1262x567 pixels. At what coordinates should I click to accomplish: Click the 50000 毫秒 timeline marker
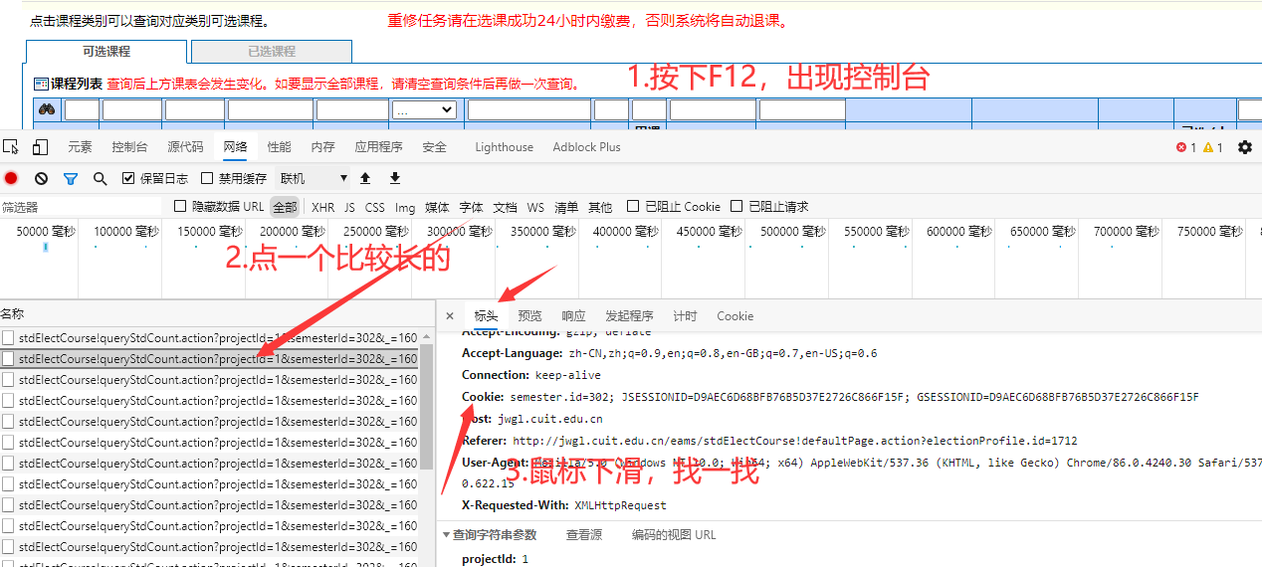pos(46,232)
